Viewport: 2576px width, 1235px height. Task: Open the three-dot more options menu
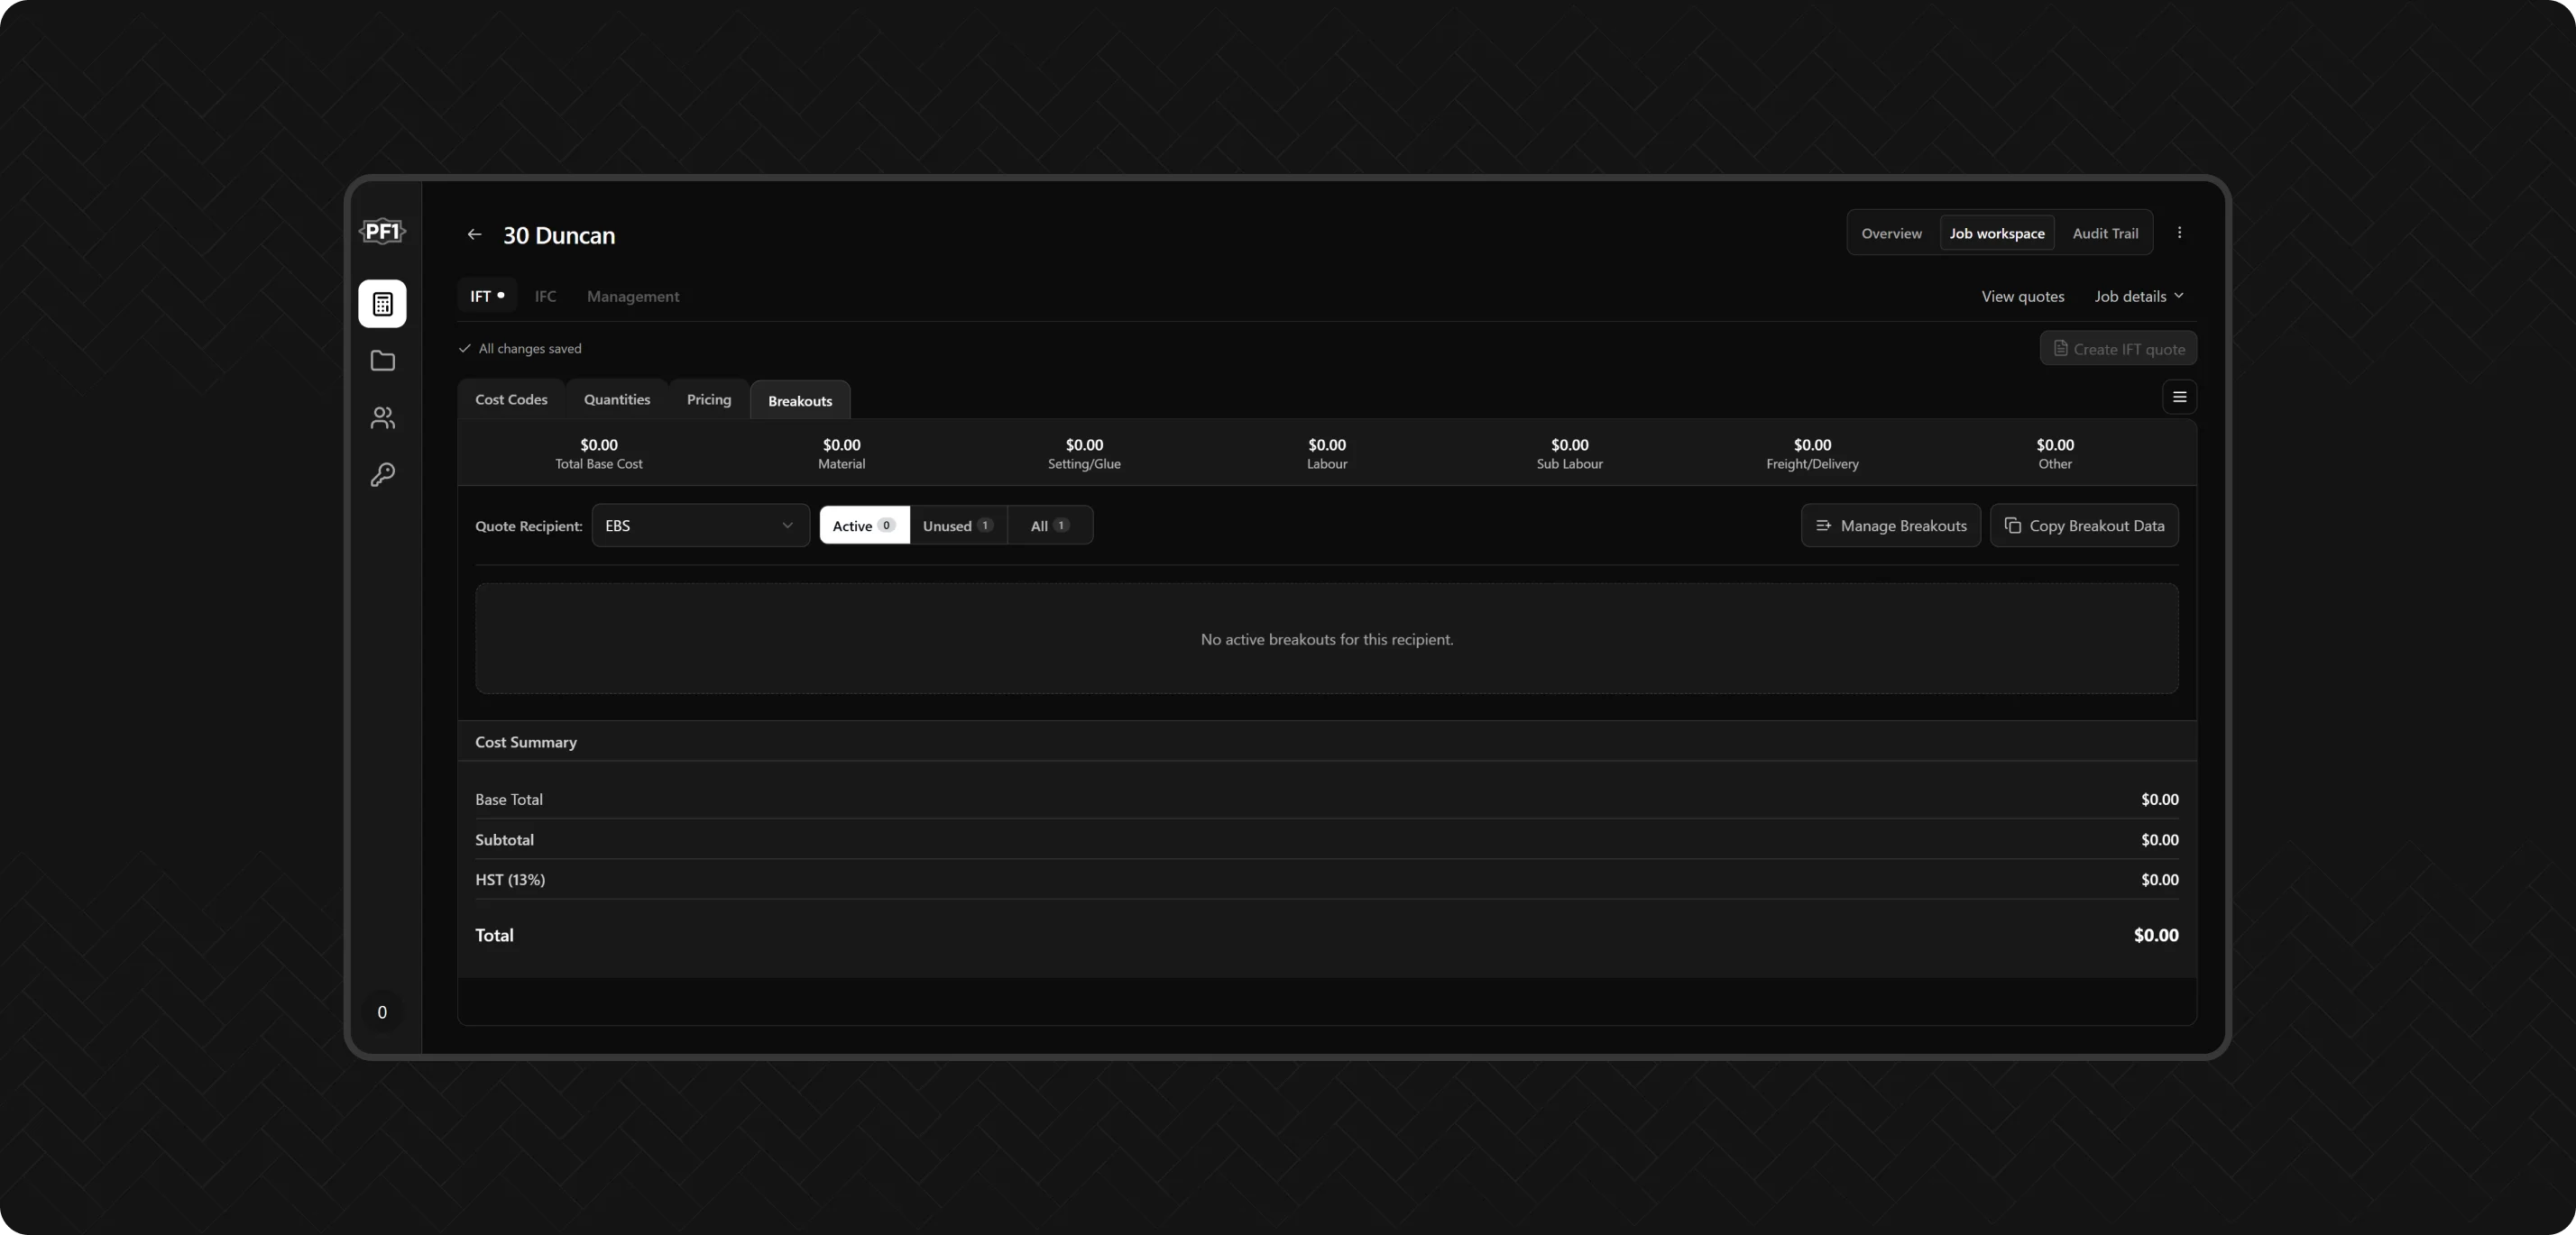2180,233
